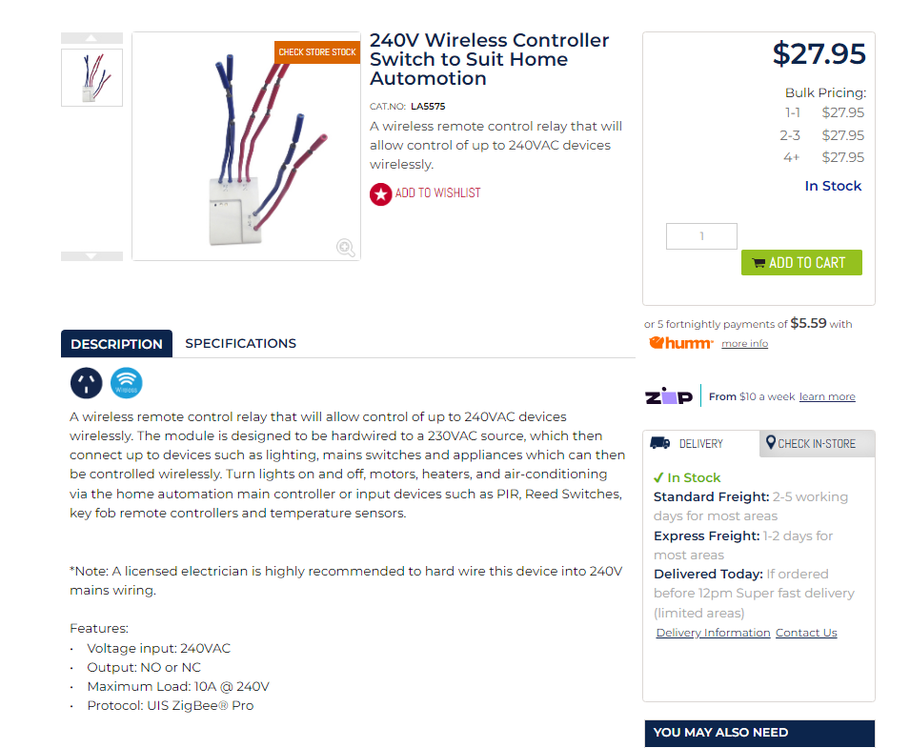This screenshot has height=748, width=910.
Task: Click the red star wishlist icon
Action: pos(381,193)
